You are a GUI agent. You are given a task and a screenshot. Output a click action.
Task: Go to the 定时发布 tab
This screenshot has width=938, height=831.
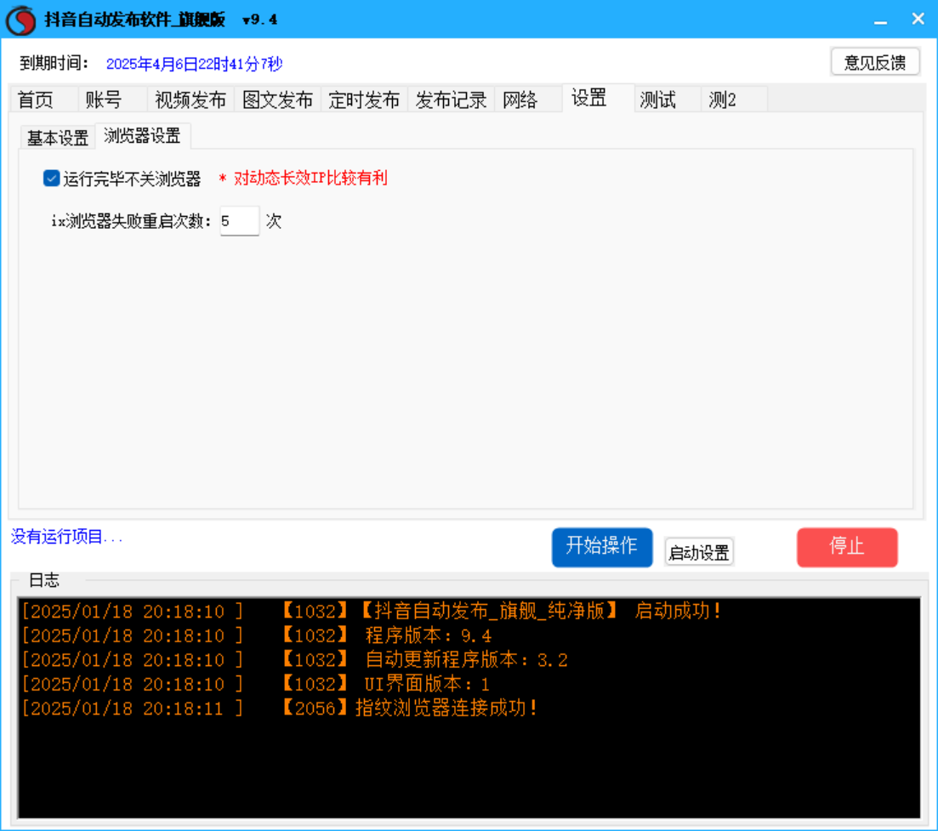[x=364, y=100]
